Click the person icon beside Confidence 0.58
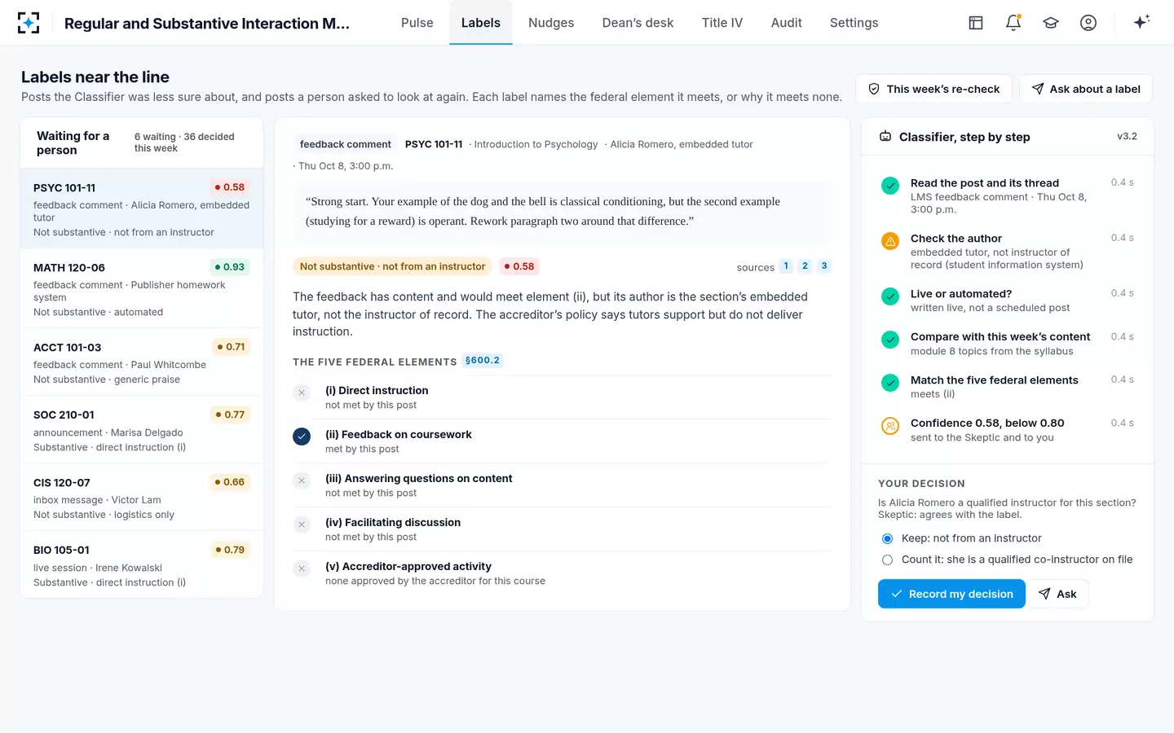Image resolution: width=1174 pixels, height=733 pixels. (890, 426)
